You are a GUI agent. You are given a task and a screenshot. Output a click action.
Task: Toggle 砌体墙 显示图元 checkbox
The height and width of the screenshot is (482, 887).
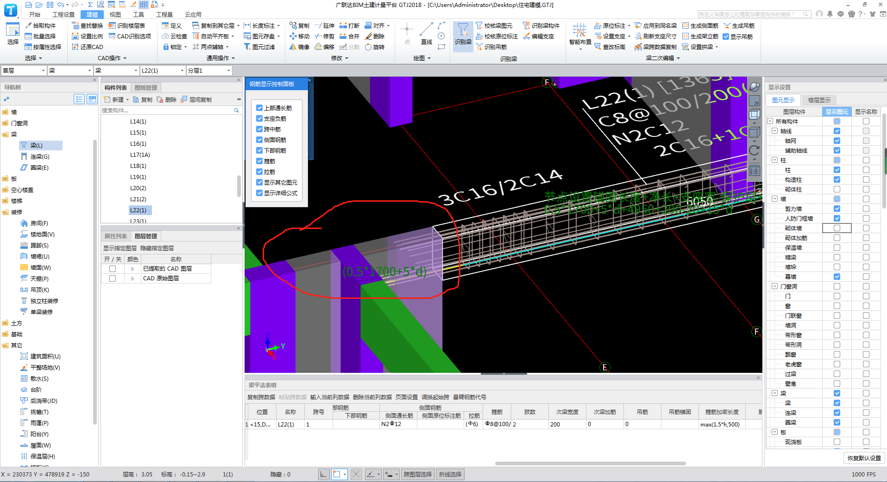837,228
